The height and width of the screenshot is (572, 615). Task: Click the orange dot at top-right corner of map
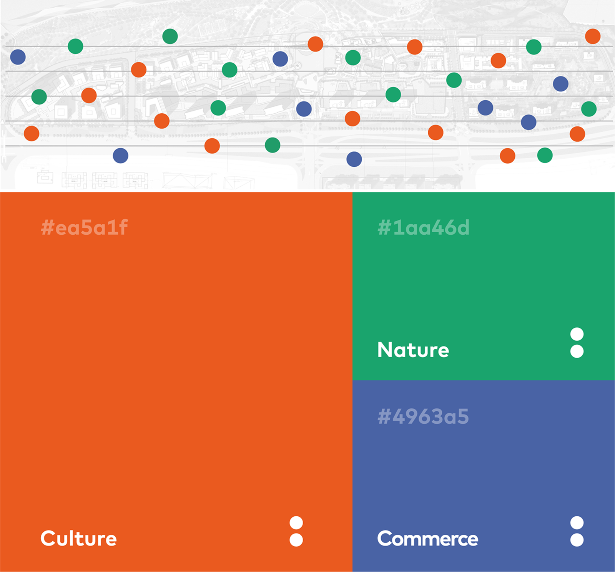[x=593, y=36]
